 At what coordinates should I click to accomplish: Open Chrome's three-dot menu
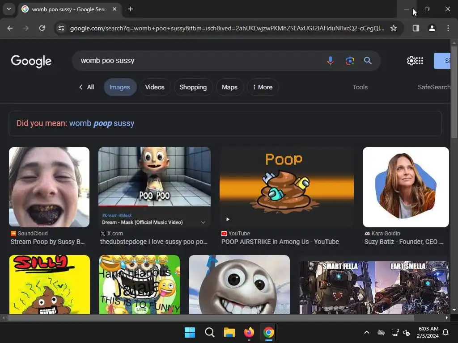tap(448, 28)
